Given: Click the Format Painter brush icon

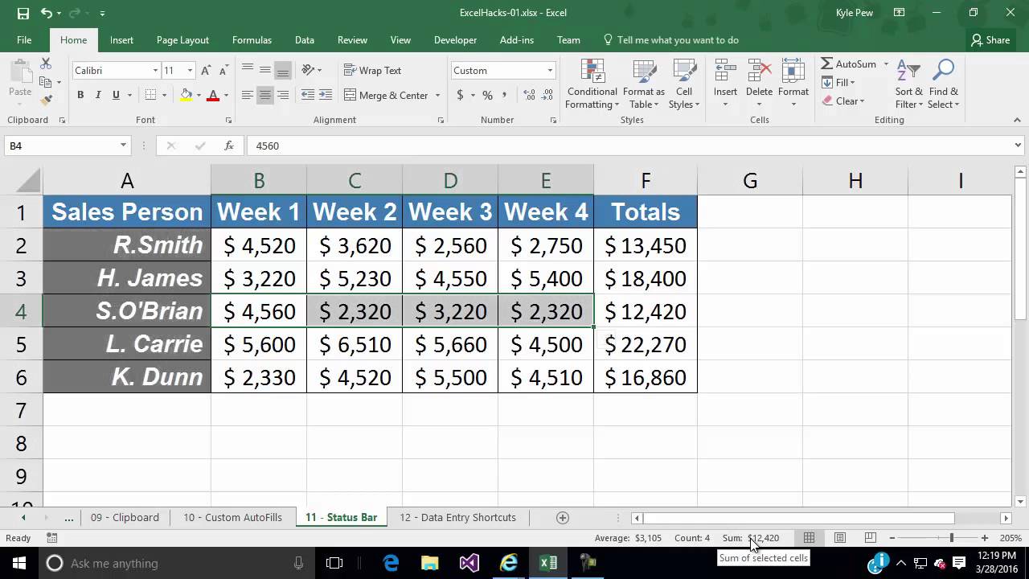Looking at the screenshot, I should (46, 101).
